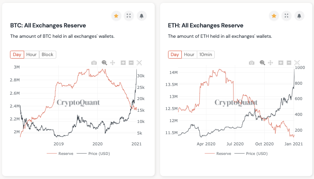Image resolution: width=314 pixels, height=179 pixels.
Task: Select the zoom tool on BTC chart
Action: click(x=104, y=63)
